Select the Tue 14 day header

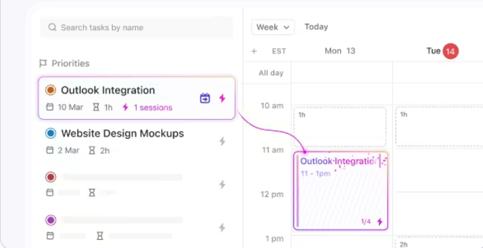coord(442,51)
